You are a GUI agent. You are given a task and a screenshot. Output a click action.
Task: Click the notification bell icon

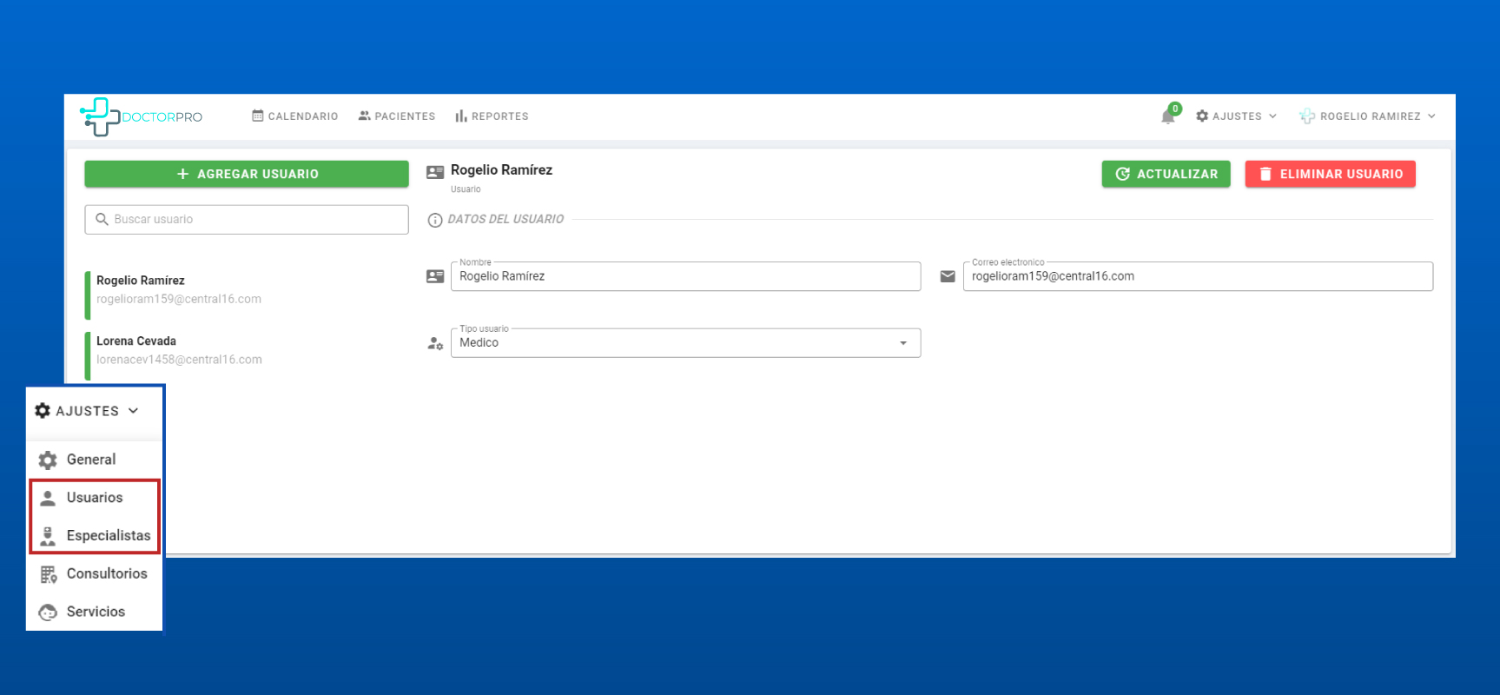1168,116
